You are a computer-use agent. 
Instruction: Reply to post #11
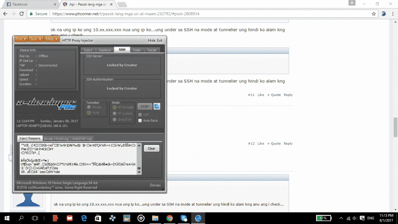tap(288, 95)
